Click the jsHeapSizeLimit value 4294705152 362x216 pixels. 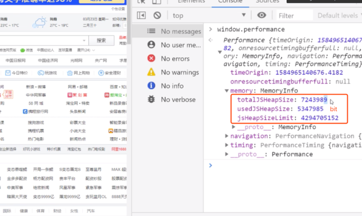tap(320, 118)
